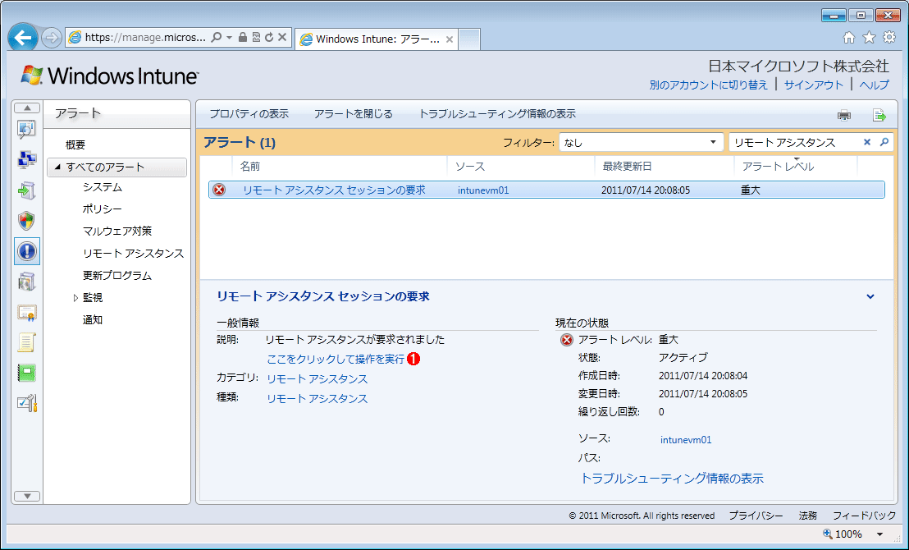Open the Software workspace icon
Screen dimensions: 909x550
tap(27, 282)
